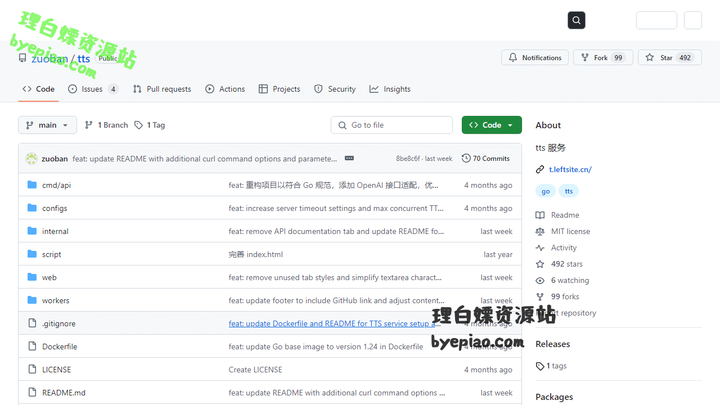Click pulse icon next to Activity
The height and width of the screenshot is (405, 720).
coord(540,247)
